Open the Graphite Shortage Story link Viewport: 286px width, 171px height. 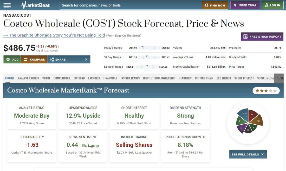(x=54, y=35)
